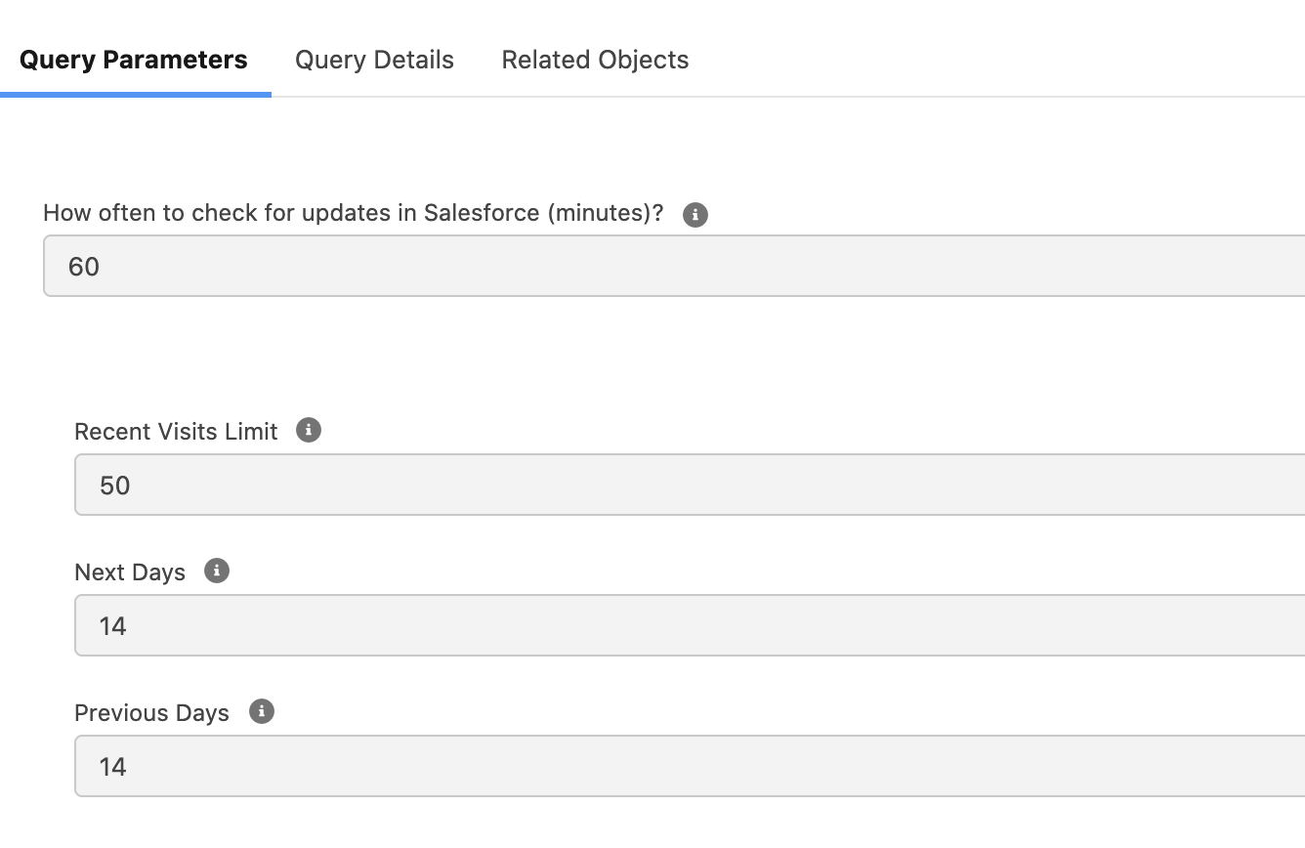Click the Recent Visits Limit label text
The image size is (1305, 848).
pos(176,432)
